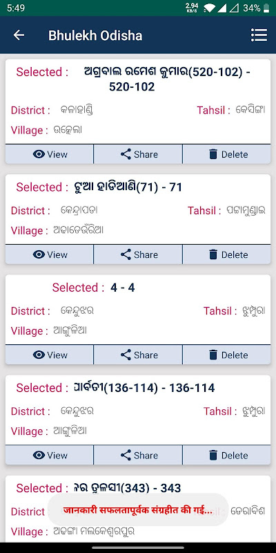
Task: Tap battery indicator in status bar
Action: point(266,8)
